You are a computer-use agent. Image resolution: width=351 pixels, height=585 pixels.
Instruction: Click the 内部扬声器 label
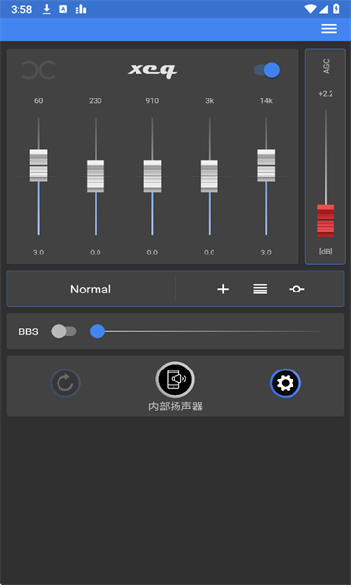tap(175, 407)
